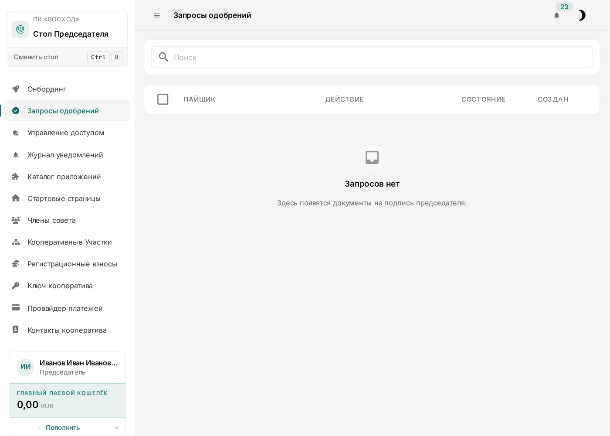Click the card icon beside Провайдер платежей

pyautogui.click(x=16, y=308)
